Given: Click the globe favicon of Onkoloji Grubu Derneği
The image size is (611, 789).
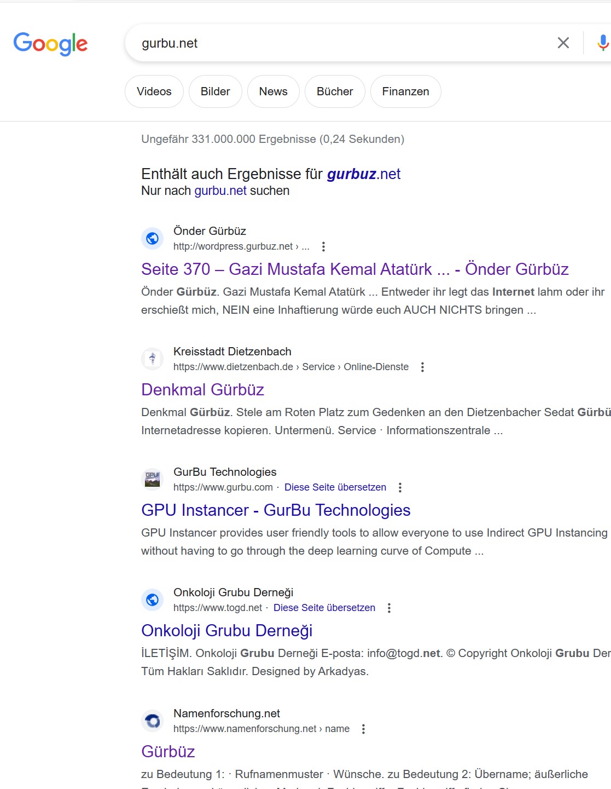Looking at the screenshot, I should pos(153,600).
